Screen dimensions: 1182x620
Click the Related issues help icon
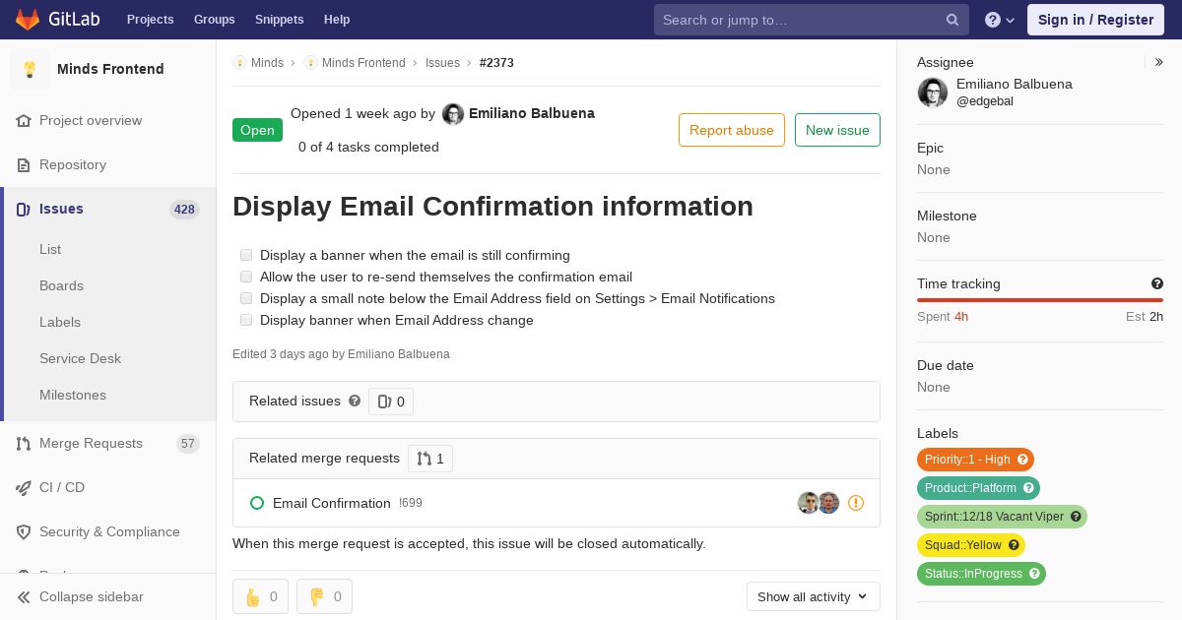click(x=355, y=401)
